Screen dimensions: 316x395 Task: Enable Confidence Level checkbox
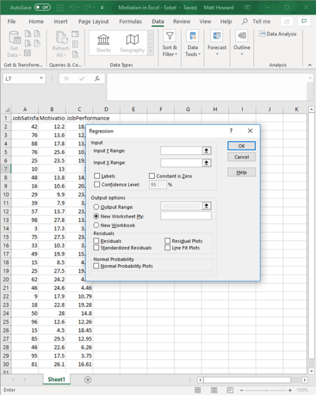coord(97,184)
